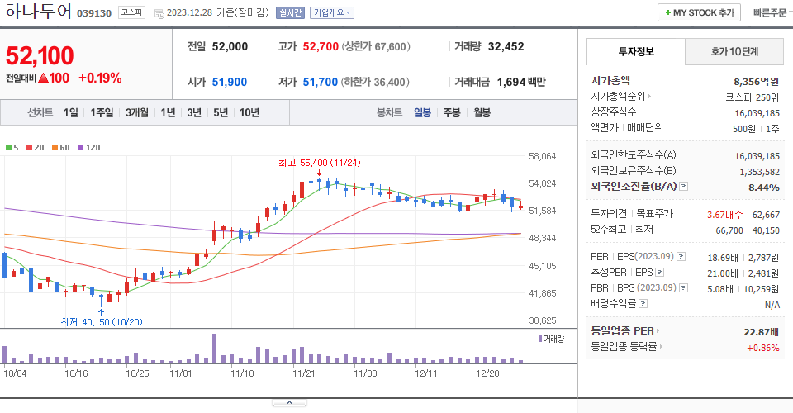Screen dimensions: 793x413
Task: Click the 58,064 price axis label
Action: pyautogui.click(x=542, y=156)
